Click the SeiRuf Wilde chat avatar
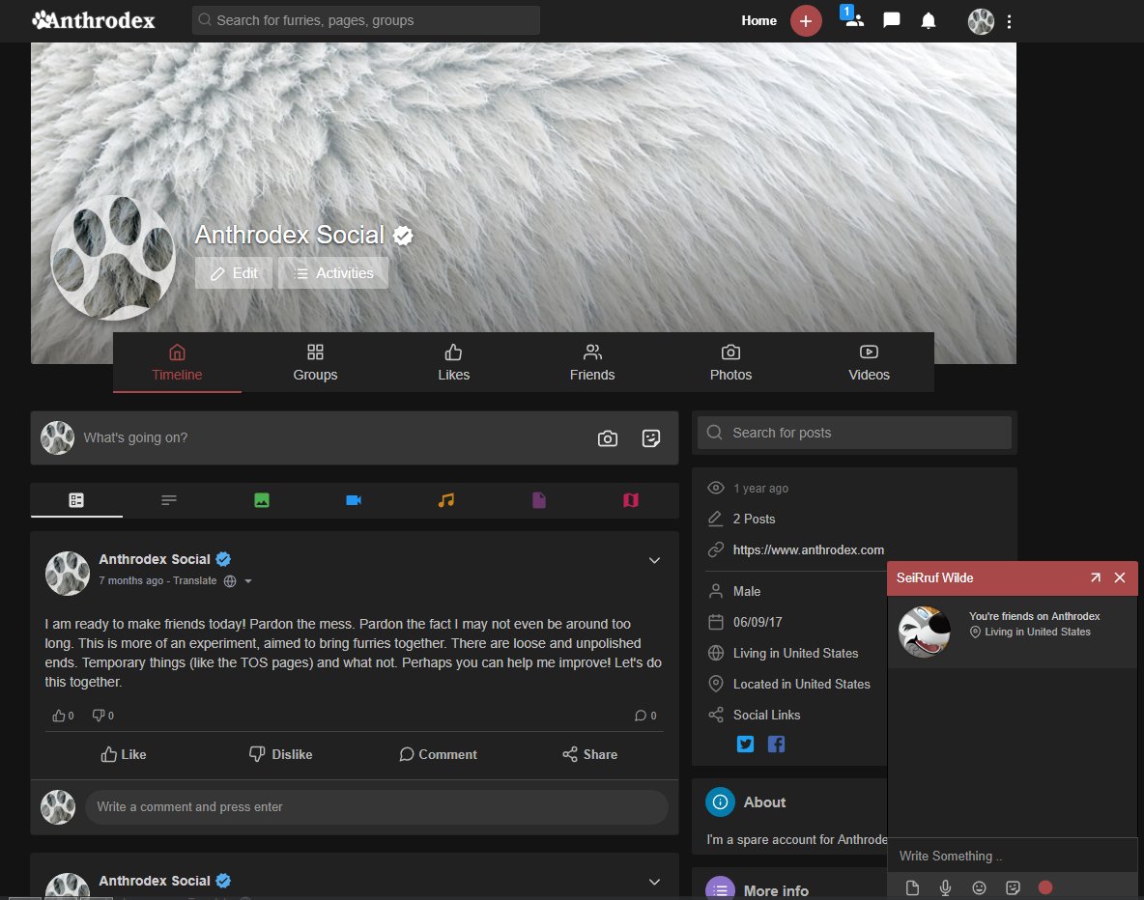1144x900 pixels. [x=925, y=632]
